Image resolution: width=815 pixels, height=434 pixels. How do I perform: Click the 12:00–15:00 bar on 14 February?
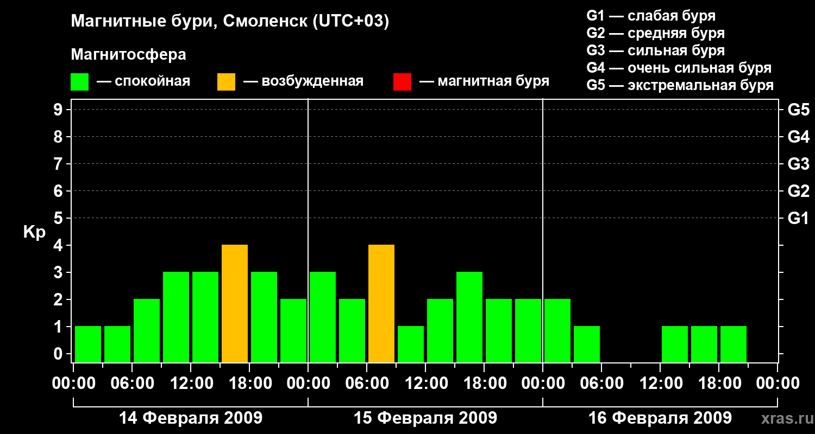(x=205, y=317)
